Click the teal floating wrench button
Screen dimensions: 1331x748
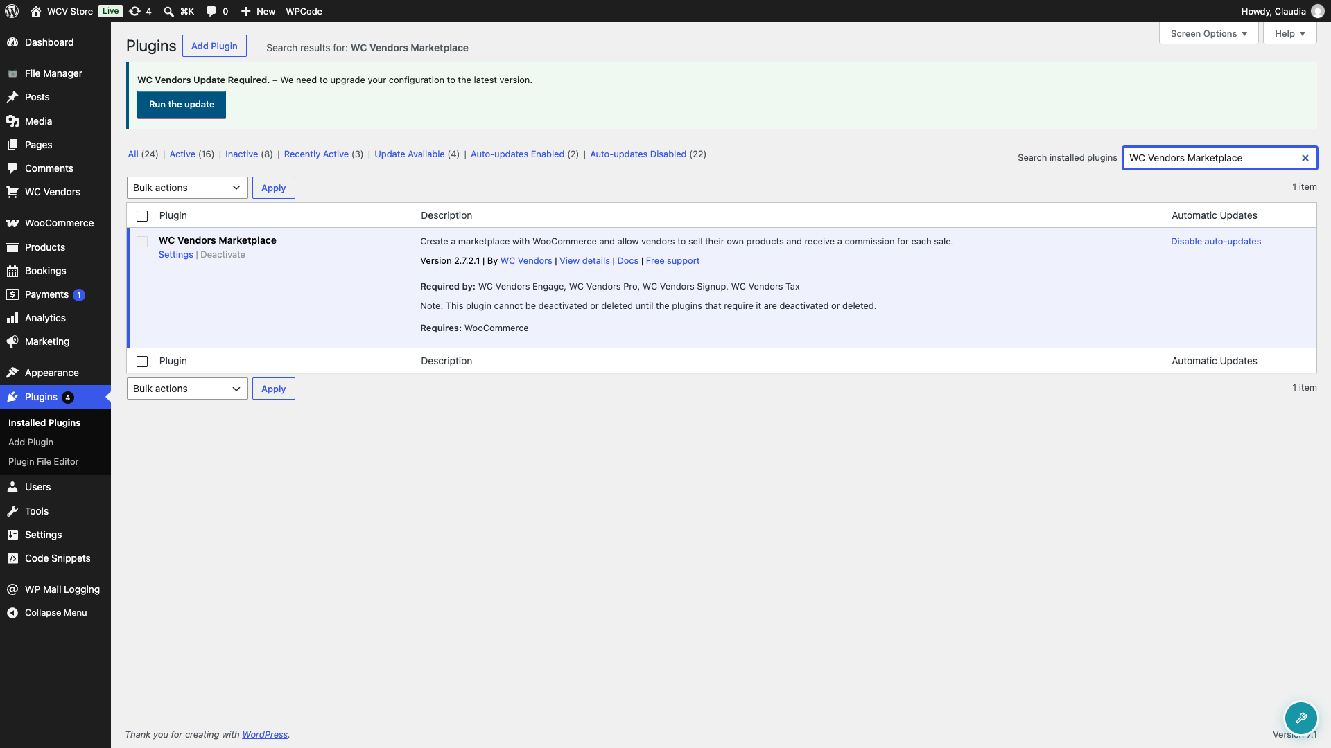point(1301,718)
